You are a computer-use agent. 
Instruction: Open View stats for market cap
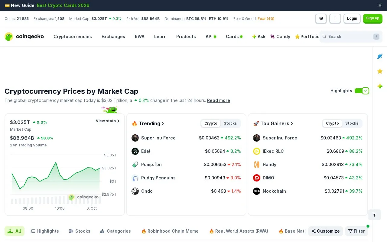tap(108, 121)
